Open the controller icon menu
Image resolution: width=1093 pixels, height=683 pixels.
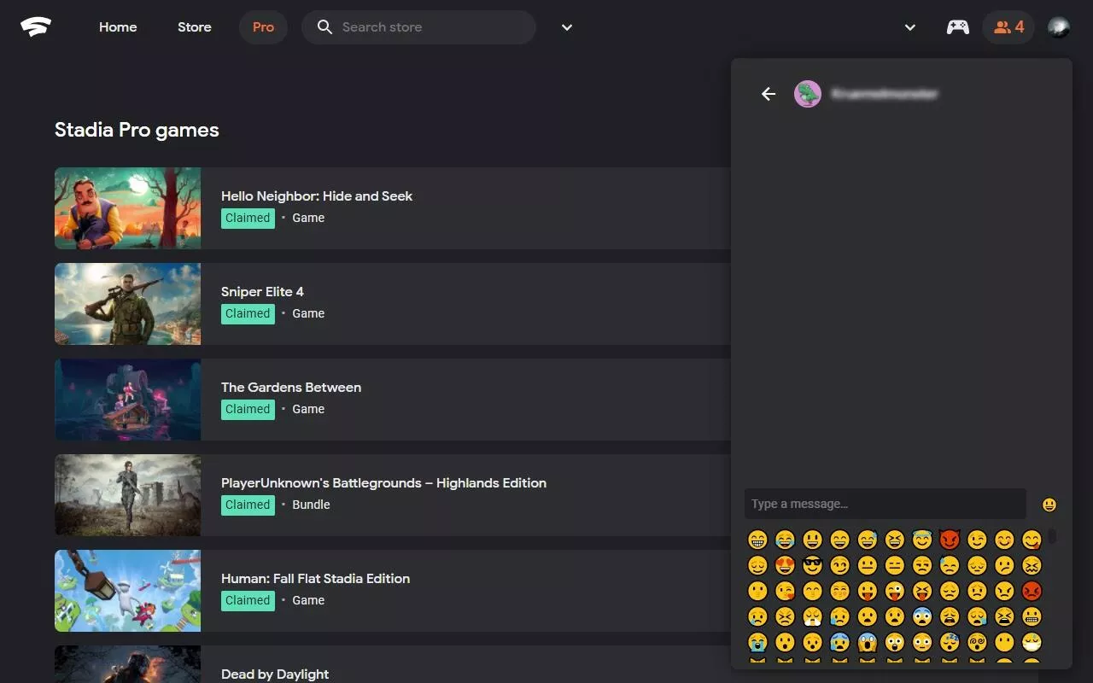[957, 27]
